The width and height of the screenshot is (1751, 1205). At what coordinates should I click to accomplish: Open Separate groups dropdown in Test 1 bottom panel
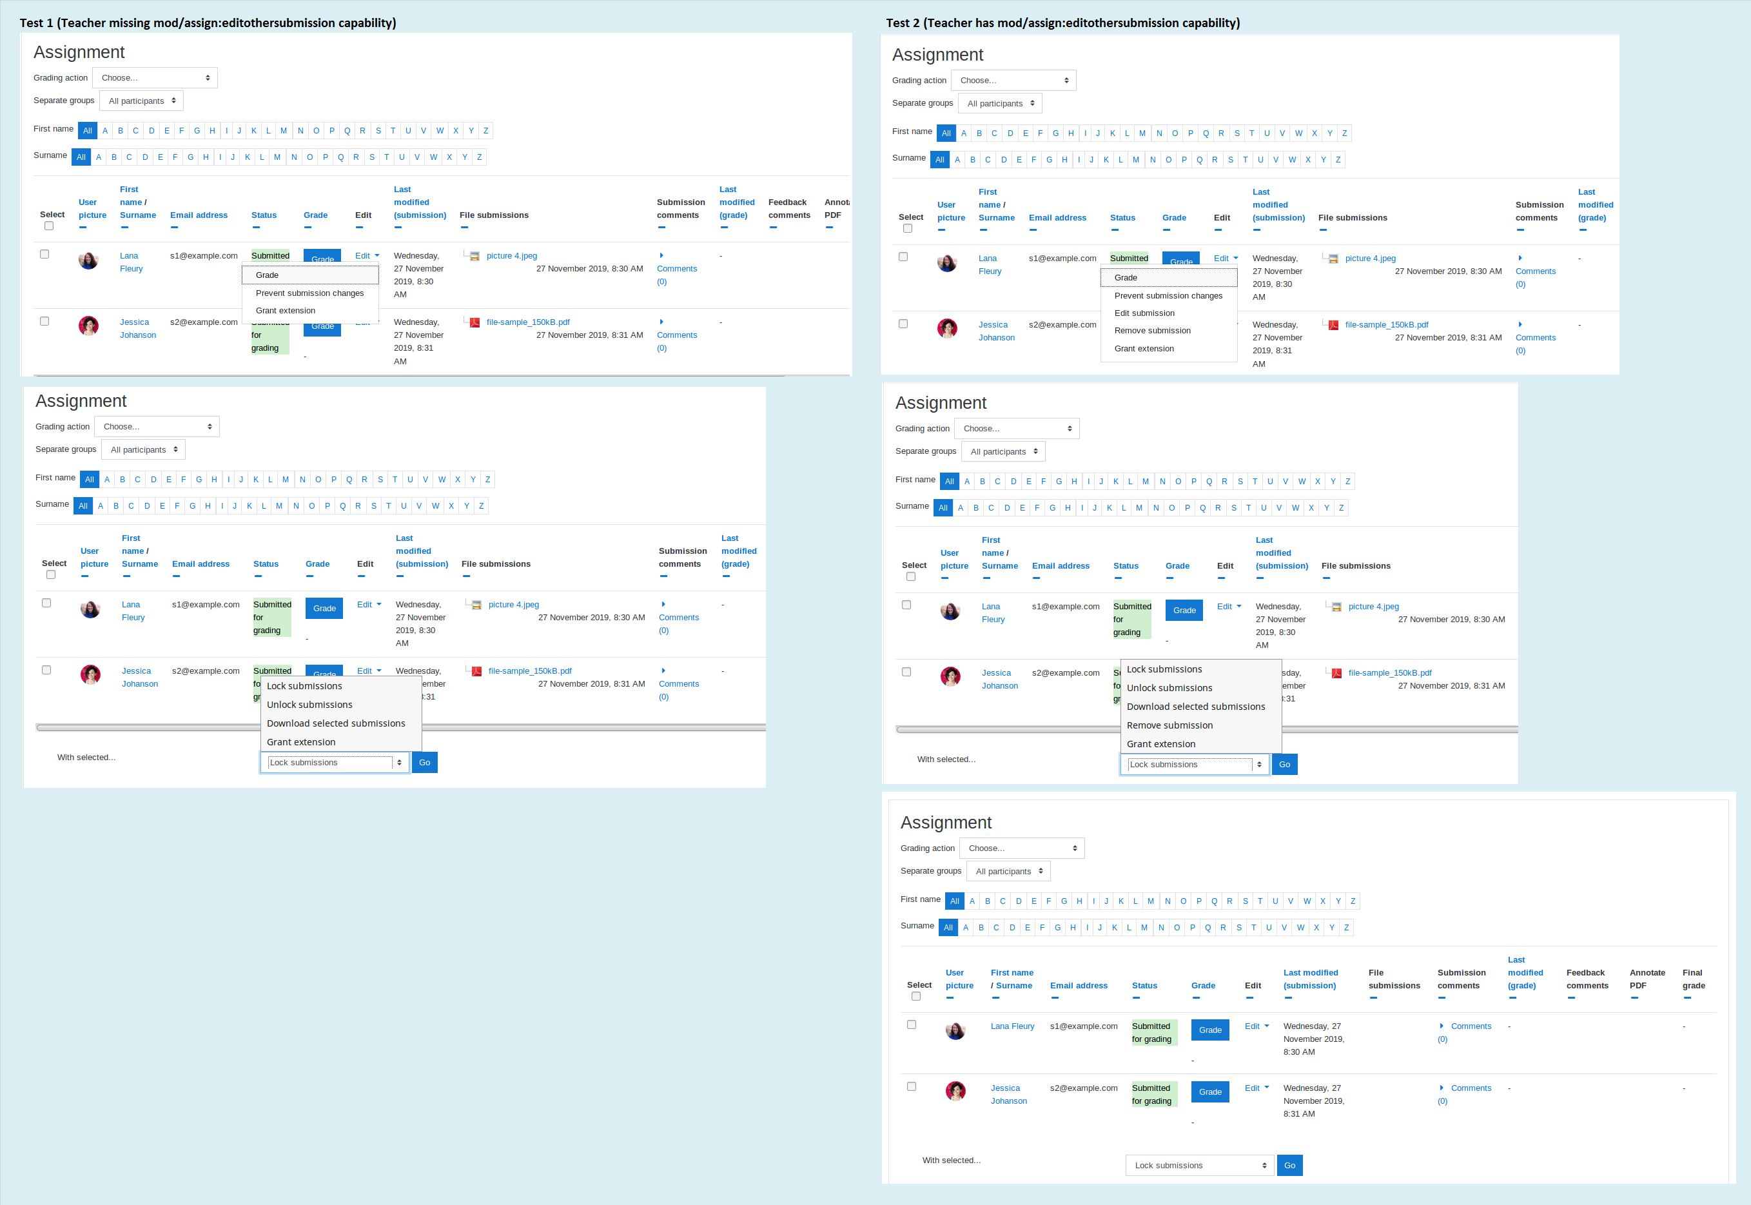143,450
